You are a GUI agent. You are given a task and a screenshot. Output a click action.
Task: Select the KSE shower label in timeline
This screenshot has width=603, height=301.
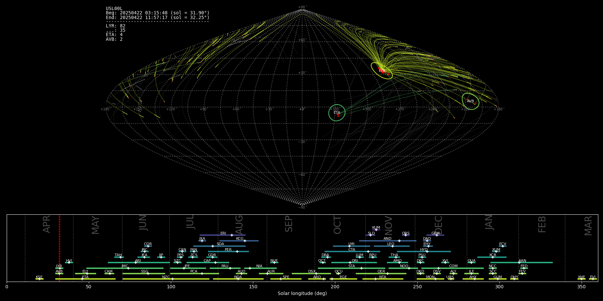click(39, 277)
